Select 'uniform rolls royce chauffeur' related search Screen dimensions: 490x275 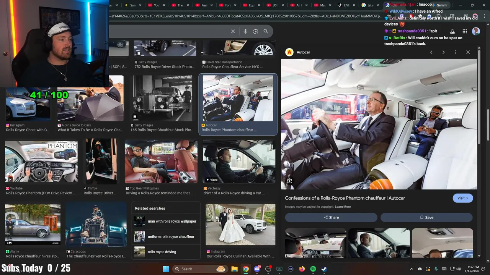pos(165,236)
